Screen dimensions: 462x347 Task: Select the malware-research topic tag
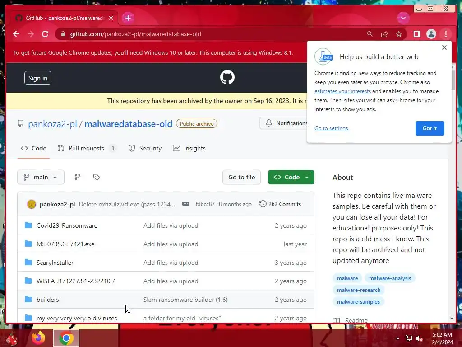(359, 290)
